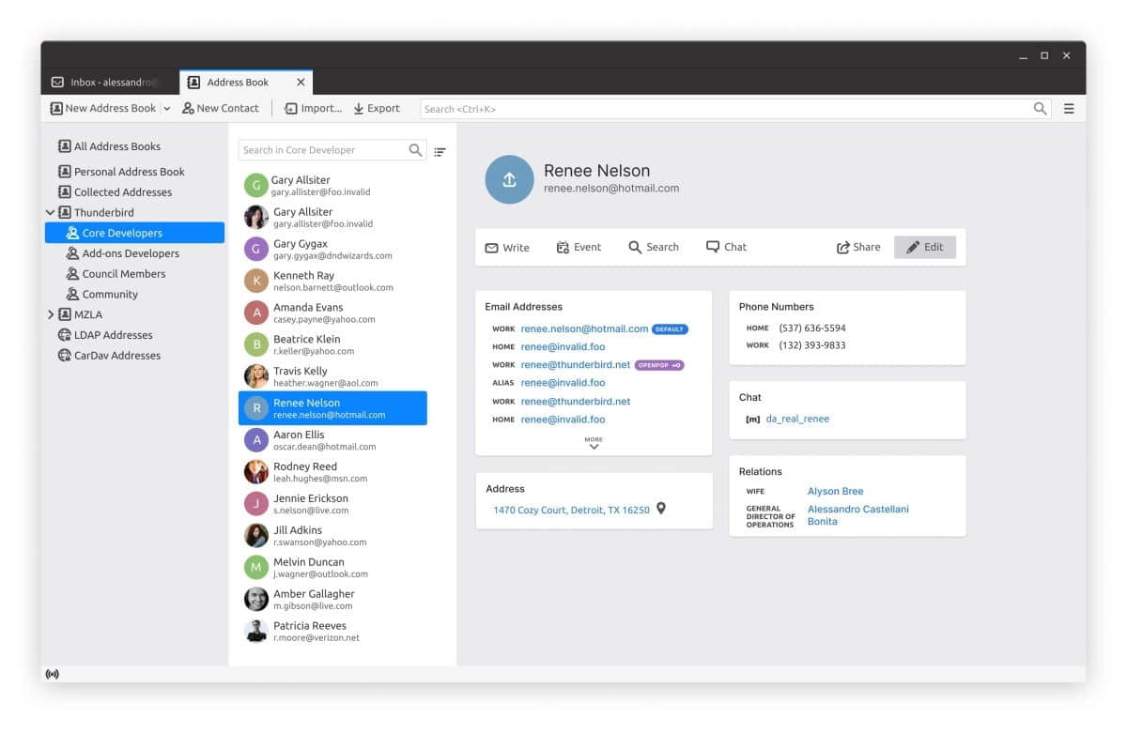Select Travis Kelly contact photo
1127x733 pixels.
(256, 376)
